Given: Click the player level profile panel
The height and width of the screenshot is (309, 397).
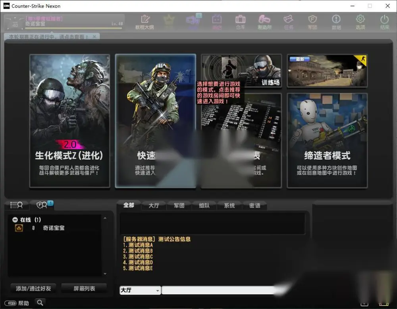Looking at the screenshot, I should click(64, 23).
